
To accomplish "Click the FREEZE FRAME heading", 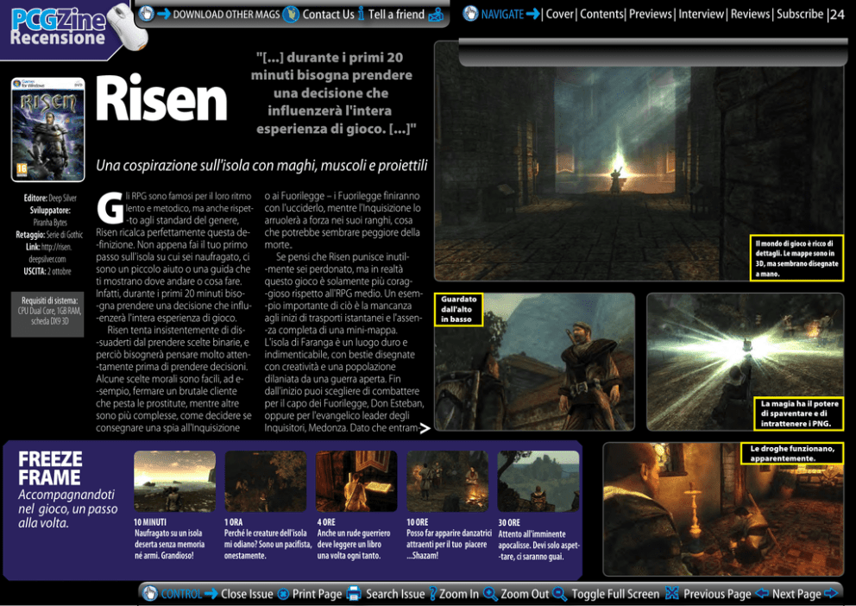I will pos(50,468).
